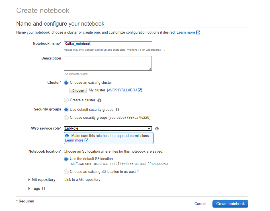Select Choose an existing S3 location radio
Image resolution: width=270 pixels, height=211 pixels.
click(x=66, y=172)
